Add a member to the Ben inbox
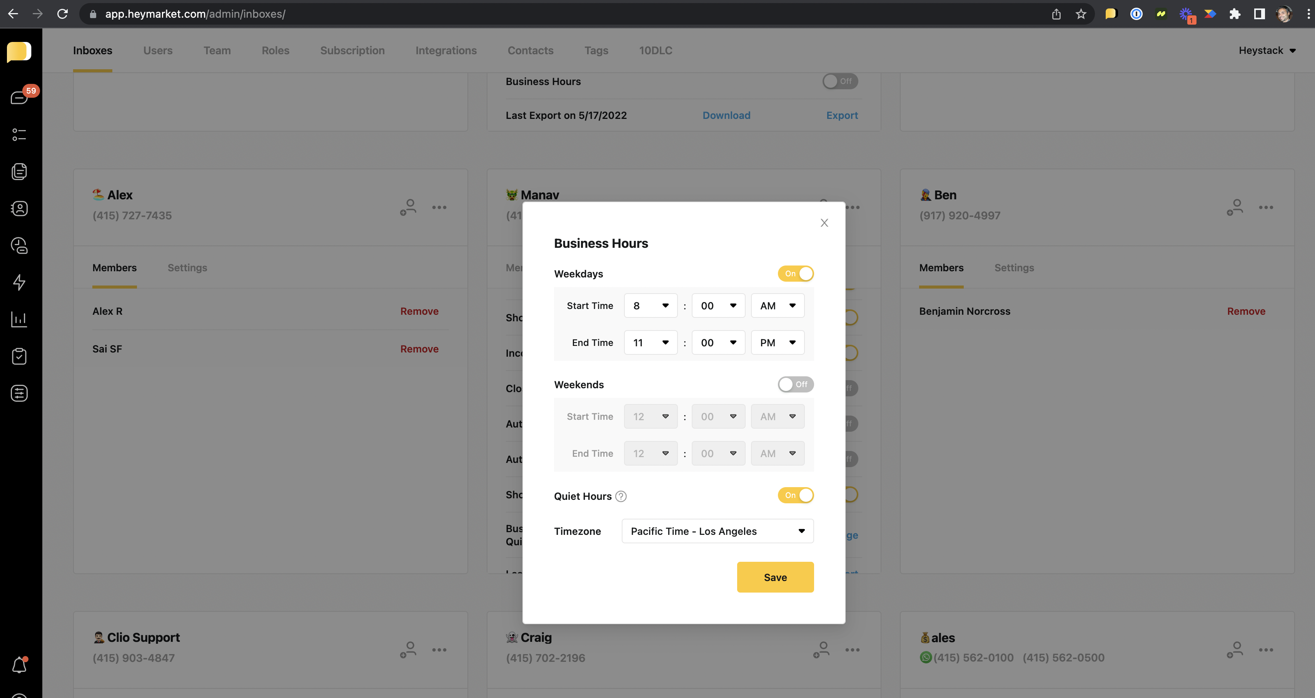Image resolution: width=1315 pixels, height=698 pixels. tap(1235, 207)
